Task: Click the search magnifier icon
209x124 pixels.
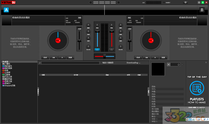Action: click(40, 63)
